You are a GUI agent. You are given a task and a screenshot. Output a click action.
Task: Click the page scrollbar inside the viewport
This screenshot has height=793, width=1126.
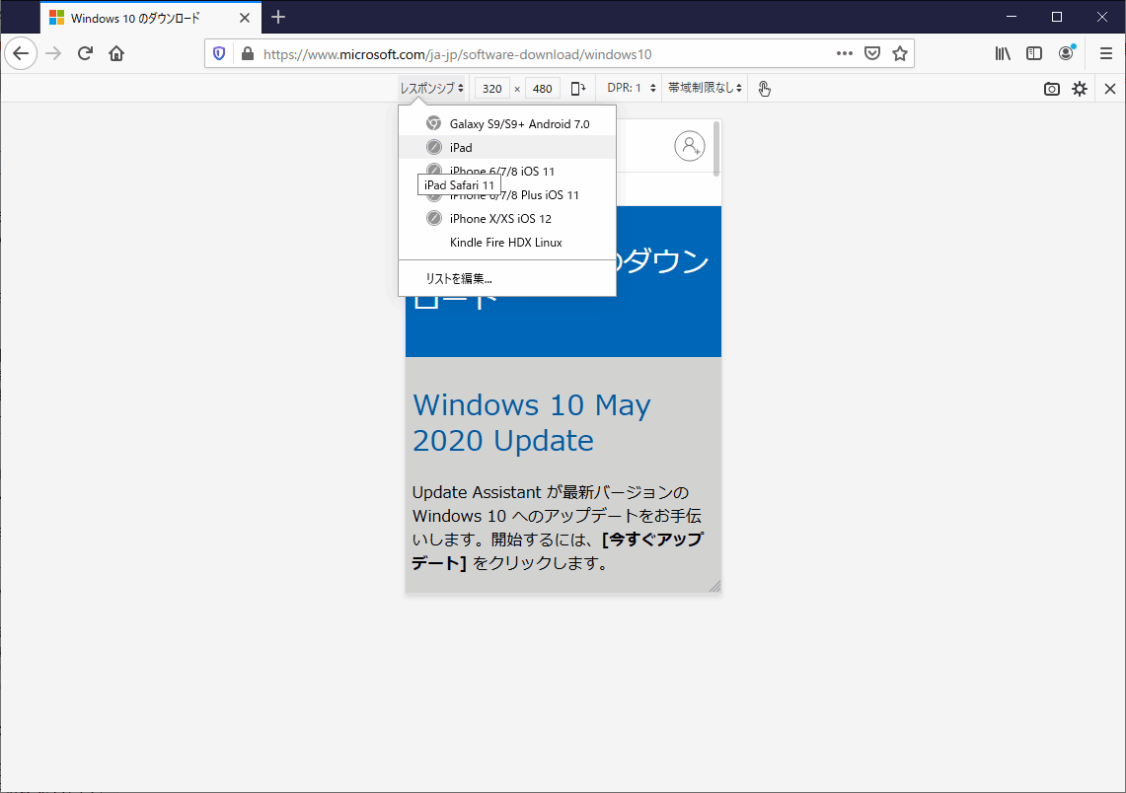tap(715, 148)
